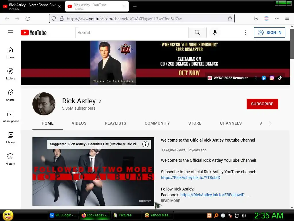This screenshot has height=221, width=294.
Task: Open the TikTok link in channel banner
Action: 280,78
